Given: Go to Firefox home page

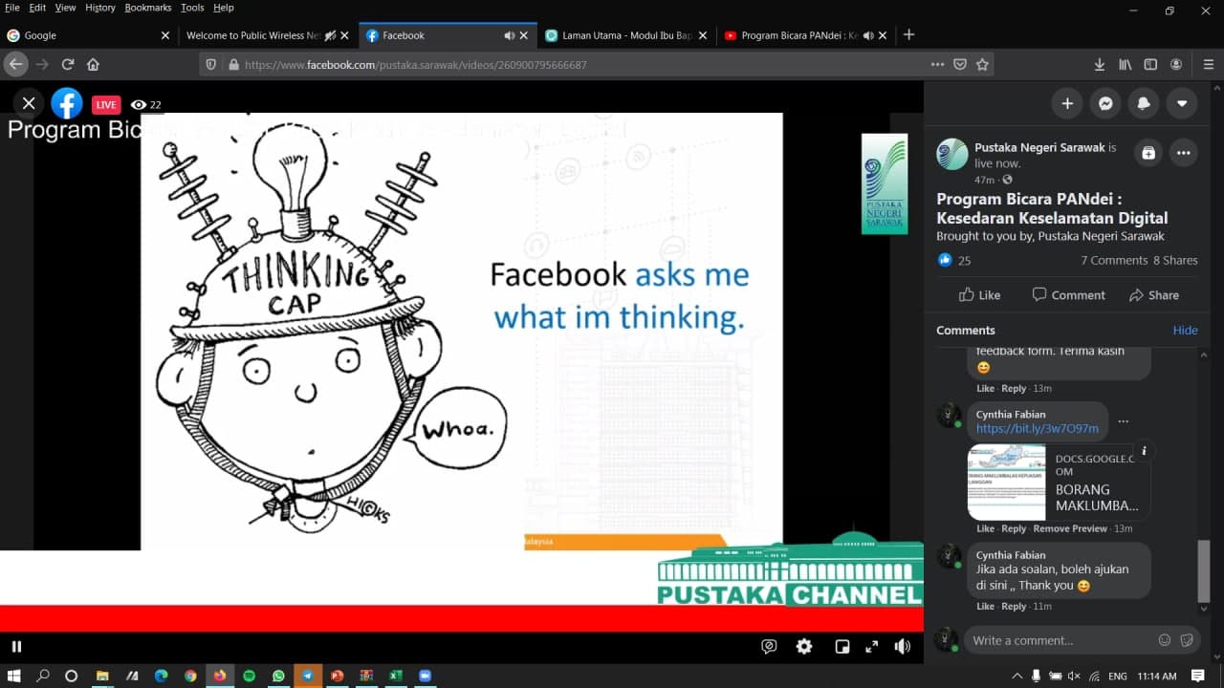Looking at the screenshot, I should (93, 64).
